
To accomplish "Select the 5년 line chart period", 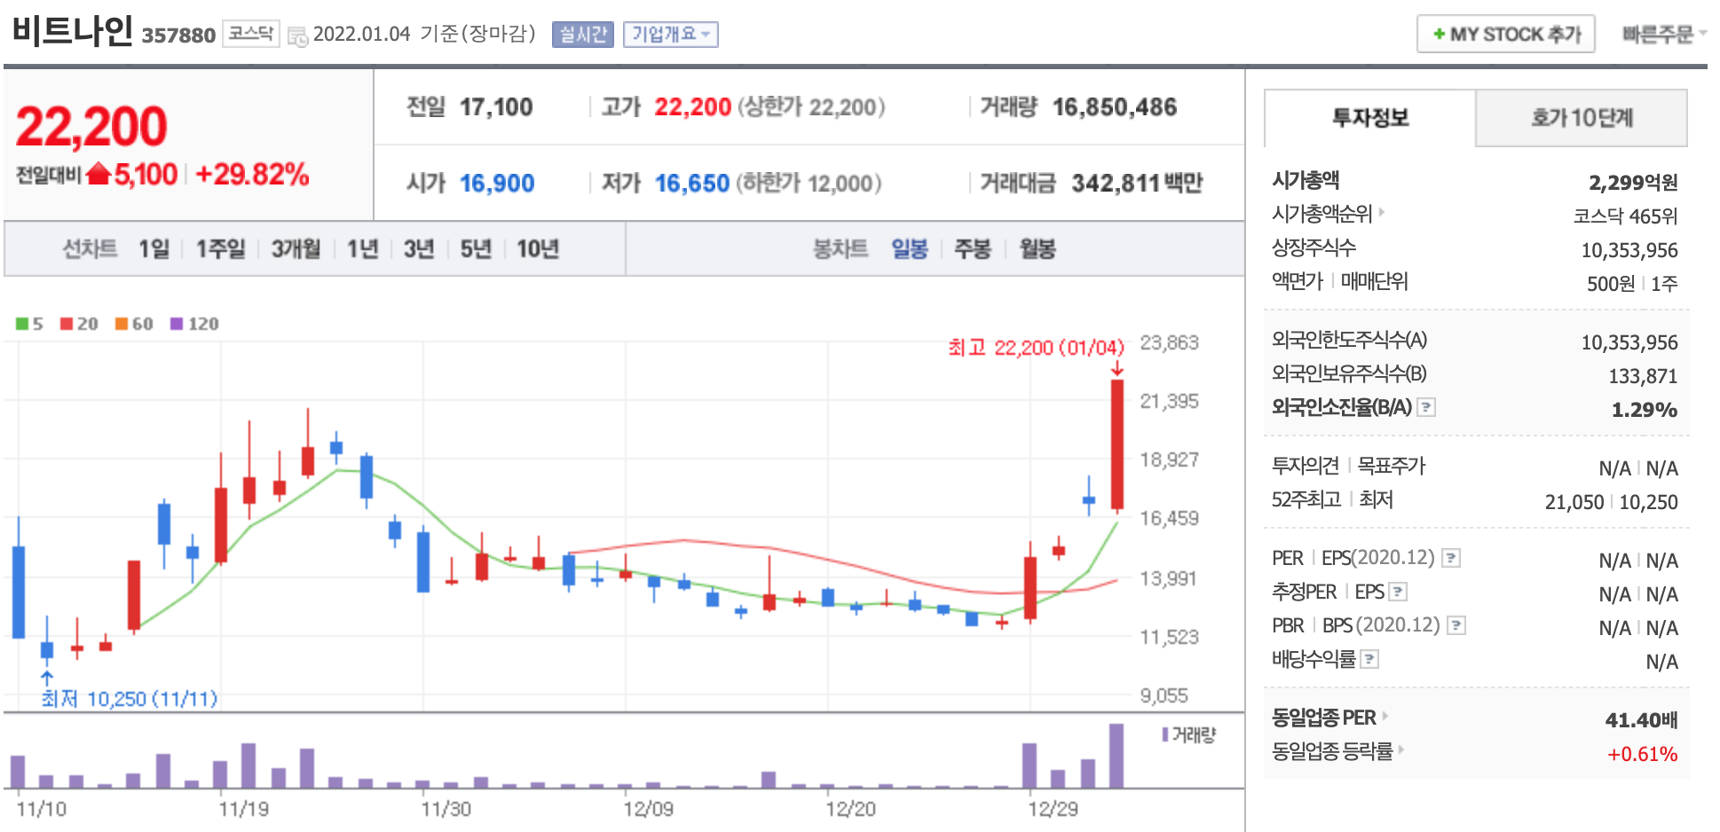I will pyautogui.click(x=476, y=249).
